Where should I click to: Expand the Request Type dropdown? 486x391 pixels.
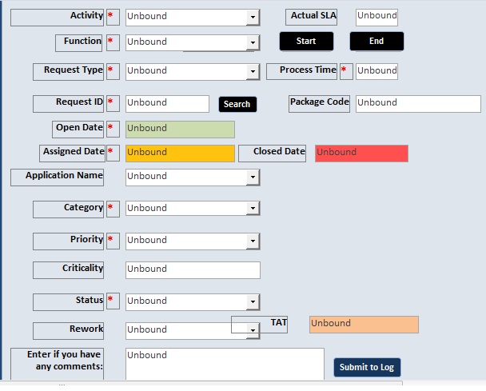[x=253, y=72]
